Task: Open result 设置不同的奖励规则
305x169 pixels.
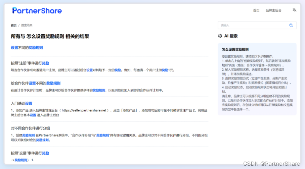Action: click(27, 48)
